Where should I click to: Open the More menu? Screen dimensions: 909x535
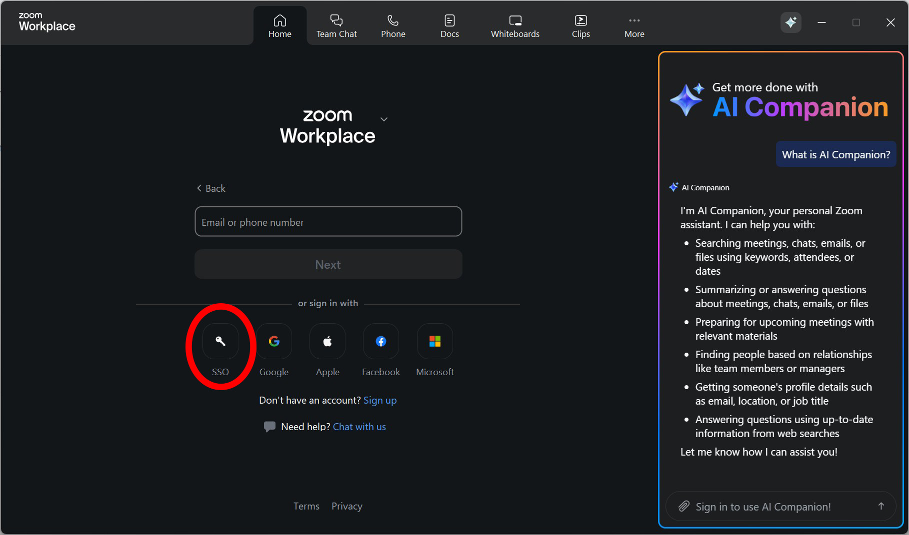pos(634,26)
